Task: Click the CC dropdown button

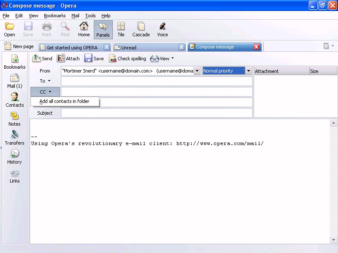Action: click(x=45, y=92)
